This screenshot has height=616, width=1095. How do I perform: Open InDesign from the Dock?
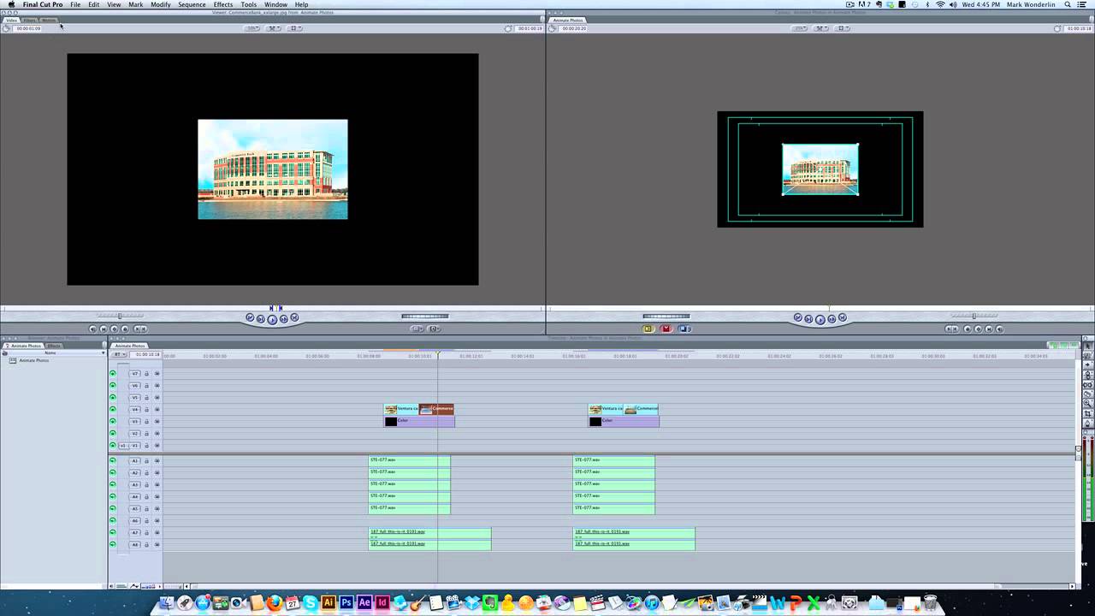pos(382,603)
